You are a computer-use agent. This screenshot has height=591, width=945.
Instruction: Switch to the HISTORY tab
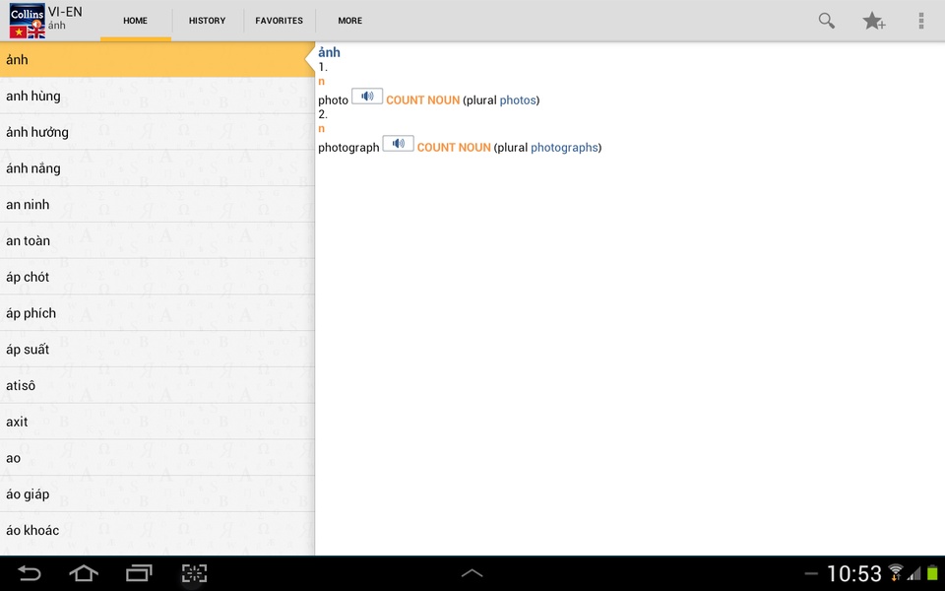(208, 21)
